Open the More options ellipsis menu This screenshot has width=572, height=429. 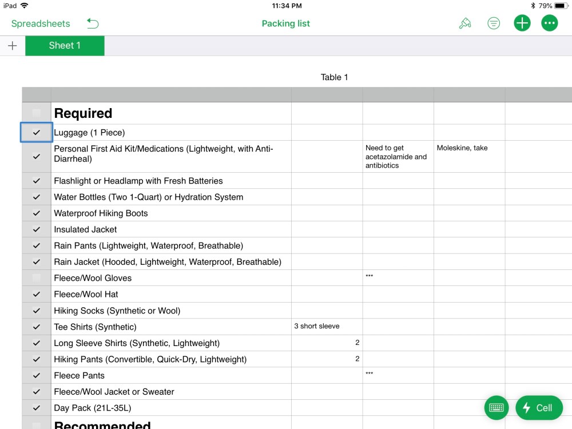point(550,23)
